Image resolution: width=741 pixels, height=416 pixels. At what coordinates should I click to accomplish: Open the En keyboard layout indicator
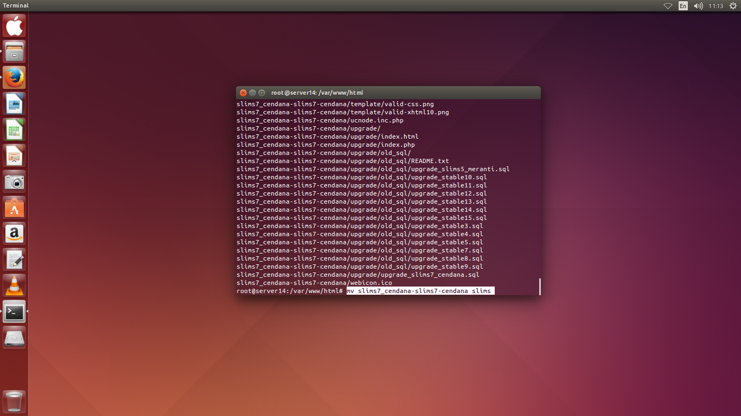tap(683, 6)
